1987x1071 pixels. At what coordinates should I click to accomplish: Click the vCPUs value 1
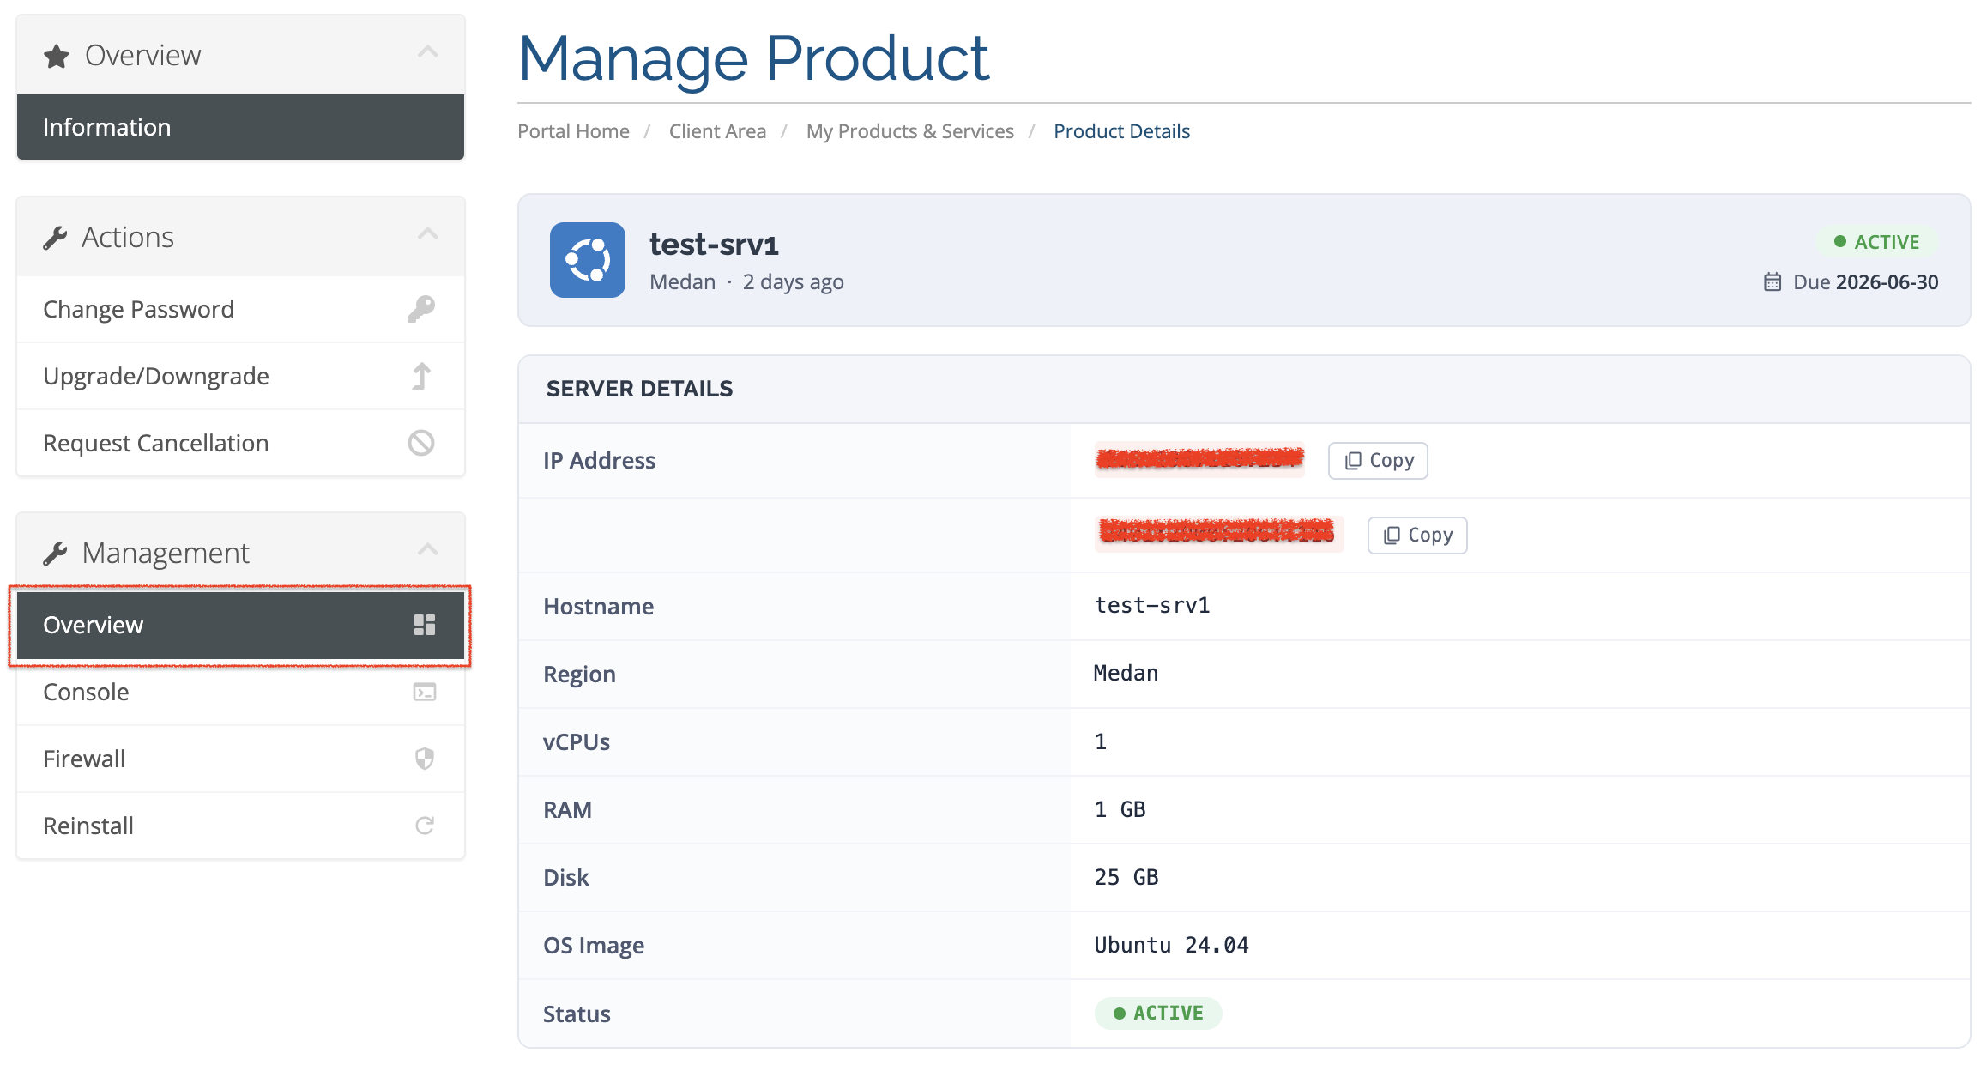point(1101,741)
